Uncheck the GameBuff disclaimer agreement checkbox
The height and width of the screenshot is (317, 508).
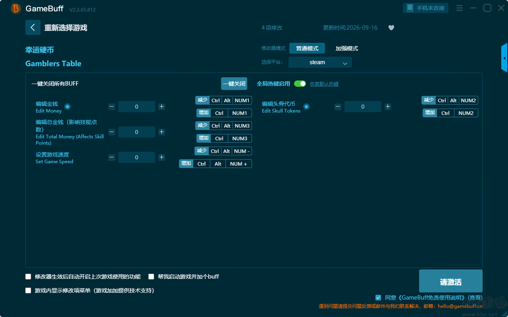pos(378,298)
